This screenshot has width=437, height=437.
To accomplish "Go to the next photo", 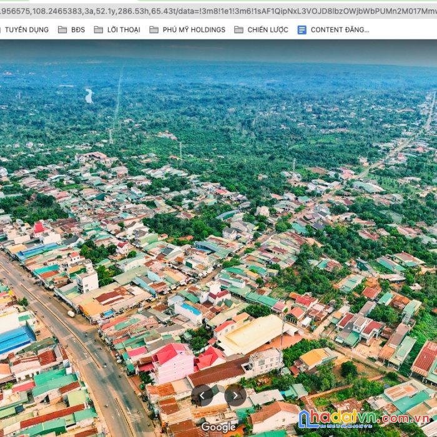I will (235, 395).
